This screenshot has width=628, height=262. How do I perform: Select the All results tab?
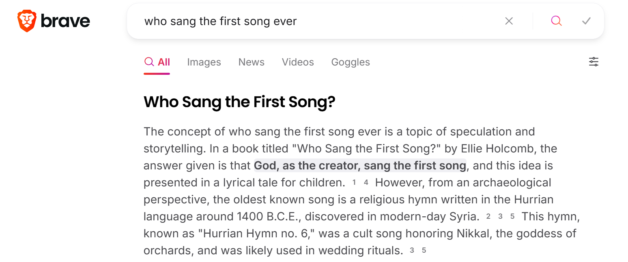pos(157,62)
